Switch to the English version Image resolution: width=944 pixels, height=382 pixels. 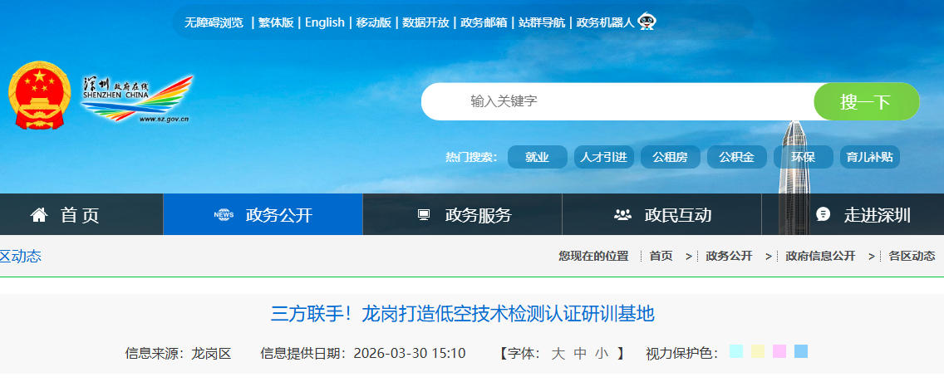click(324, 23)
